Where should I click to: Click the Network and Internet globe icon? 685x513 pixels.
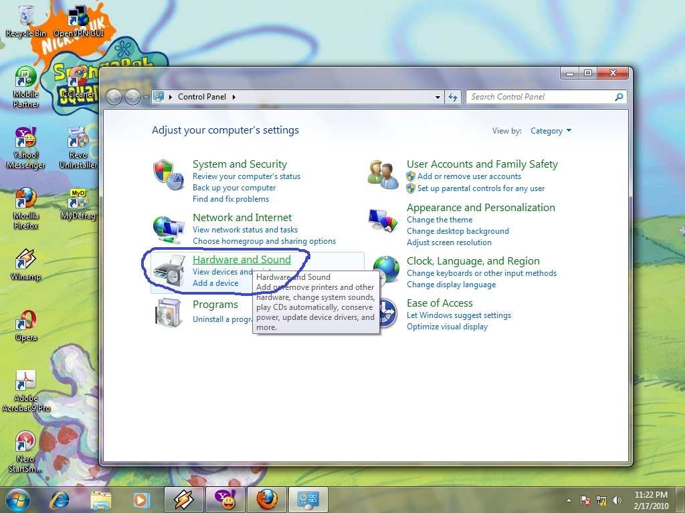168,229
